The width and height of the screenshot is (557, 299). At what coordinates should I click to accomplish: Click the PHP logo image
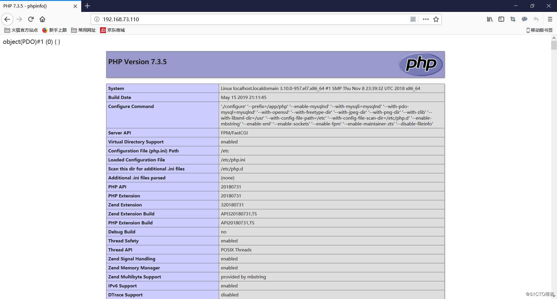421,64
